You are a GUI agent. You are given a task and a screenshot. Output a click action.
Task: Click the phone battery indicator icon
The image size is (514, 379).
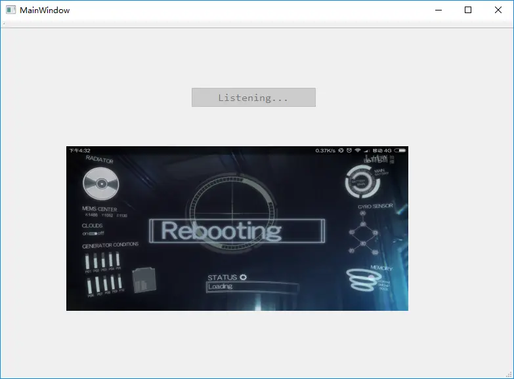pyautogui.click(x=400, y=150)
